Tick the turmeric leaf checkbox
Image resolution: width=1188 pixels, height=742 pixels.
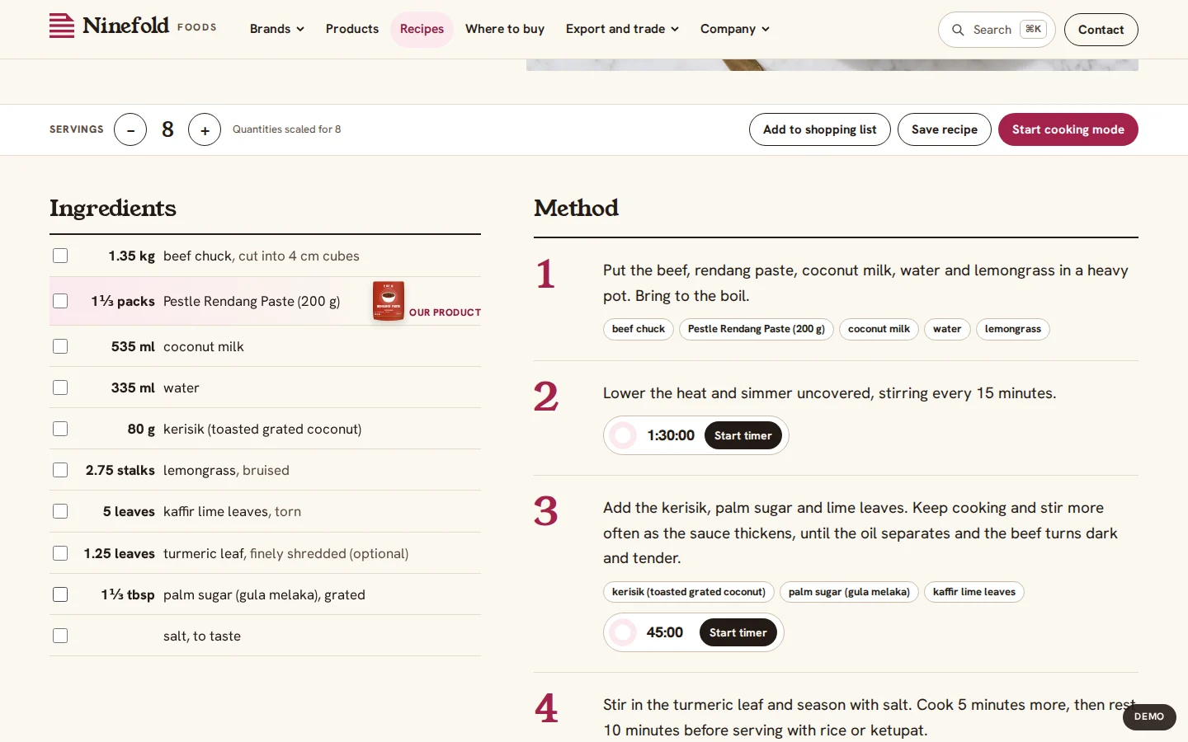pyautogui.click(x=60, y=553)
